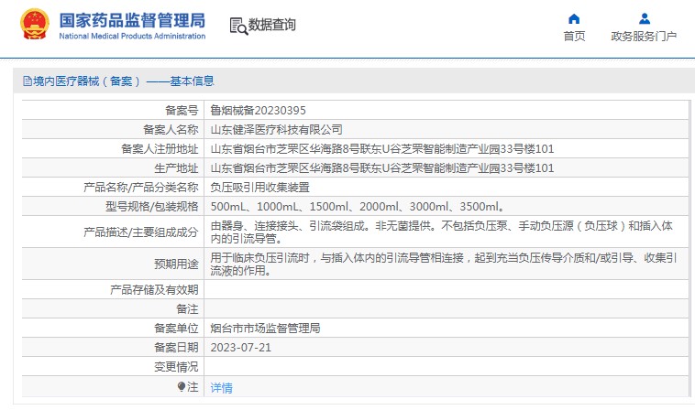
Task: Click the 由器身、连接接头 description text
Action: coord(441,232)
